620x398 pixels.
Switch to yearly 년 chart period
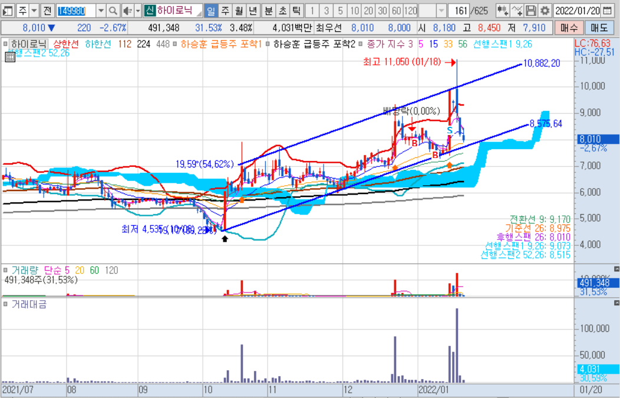point(253,11)
